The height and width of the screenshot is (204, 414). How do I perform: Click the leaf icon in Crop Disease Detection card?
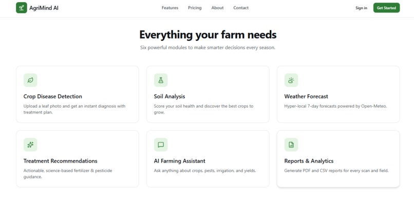[30, 80]
